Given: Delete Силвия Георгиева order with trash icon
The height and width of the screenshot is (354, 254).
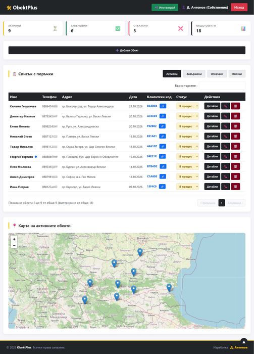Looking at the screenshot, I should point(235,106).
